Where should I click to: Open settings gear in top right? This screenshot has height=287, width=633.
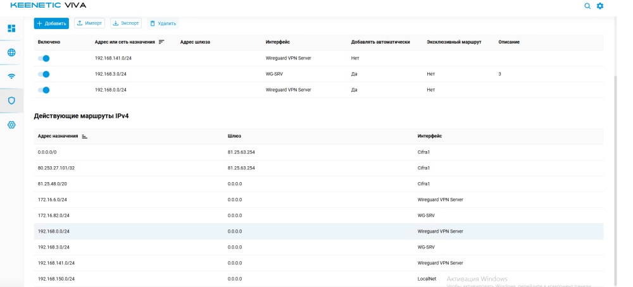pos(600,6)
